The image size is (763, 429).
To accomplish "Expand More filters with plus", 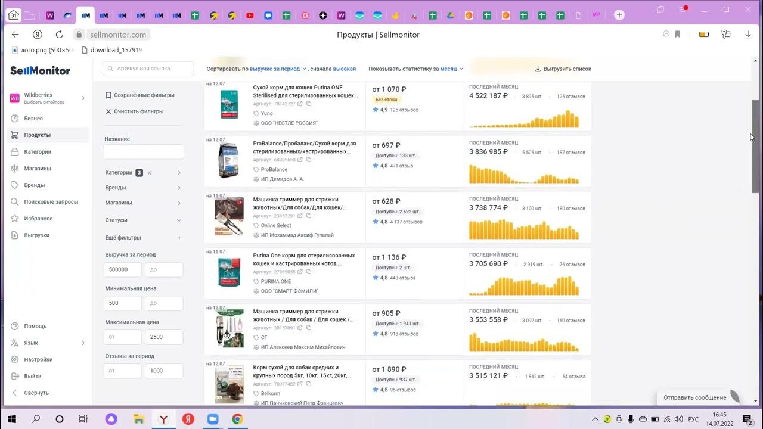I will (179, 238).
